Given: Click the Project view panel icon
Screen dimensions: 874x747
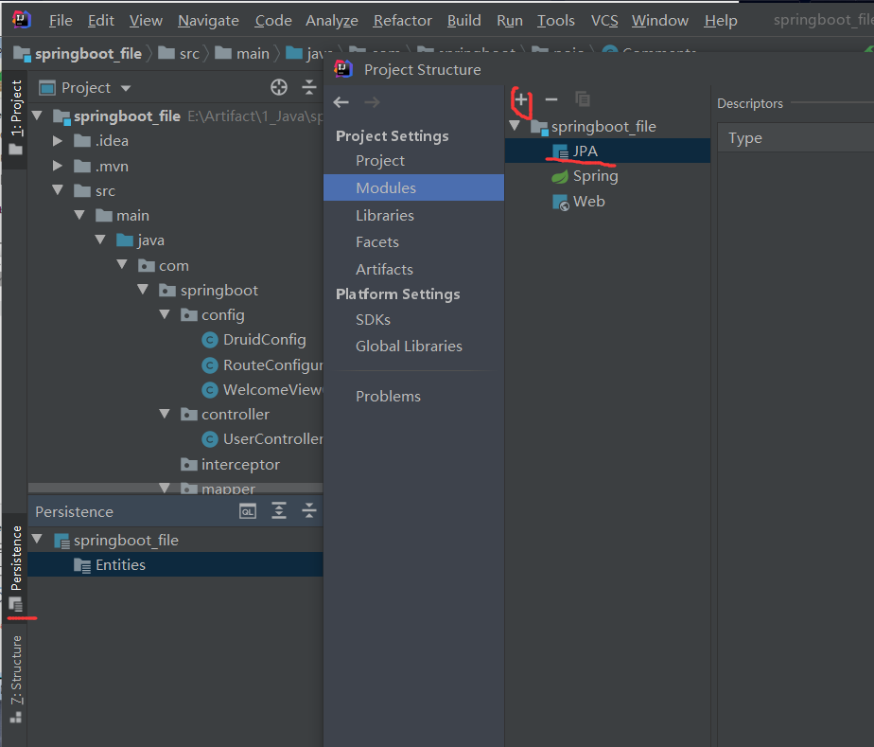Looking at the screenshot, I should 47,88.
